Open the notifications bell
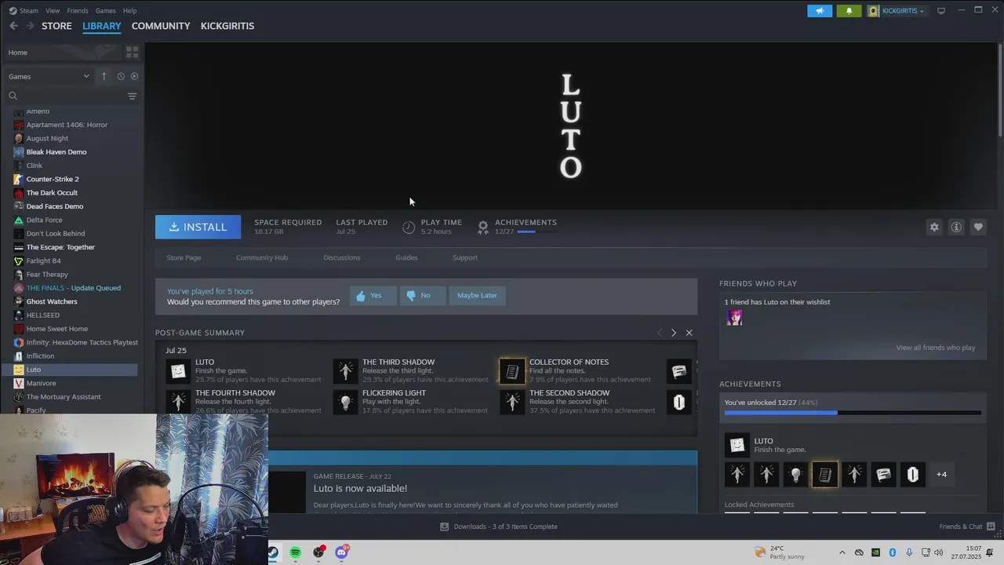Viewport: 1004px width, 565px height. click(849, 11)
